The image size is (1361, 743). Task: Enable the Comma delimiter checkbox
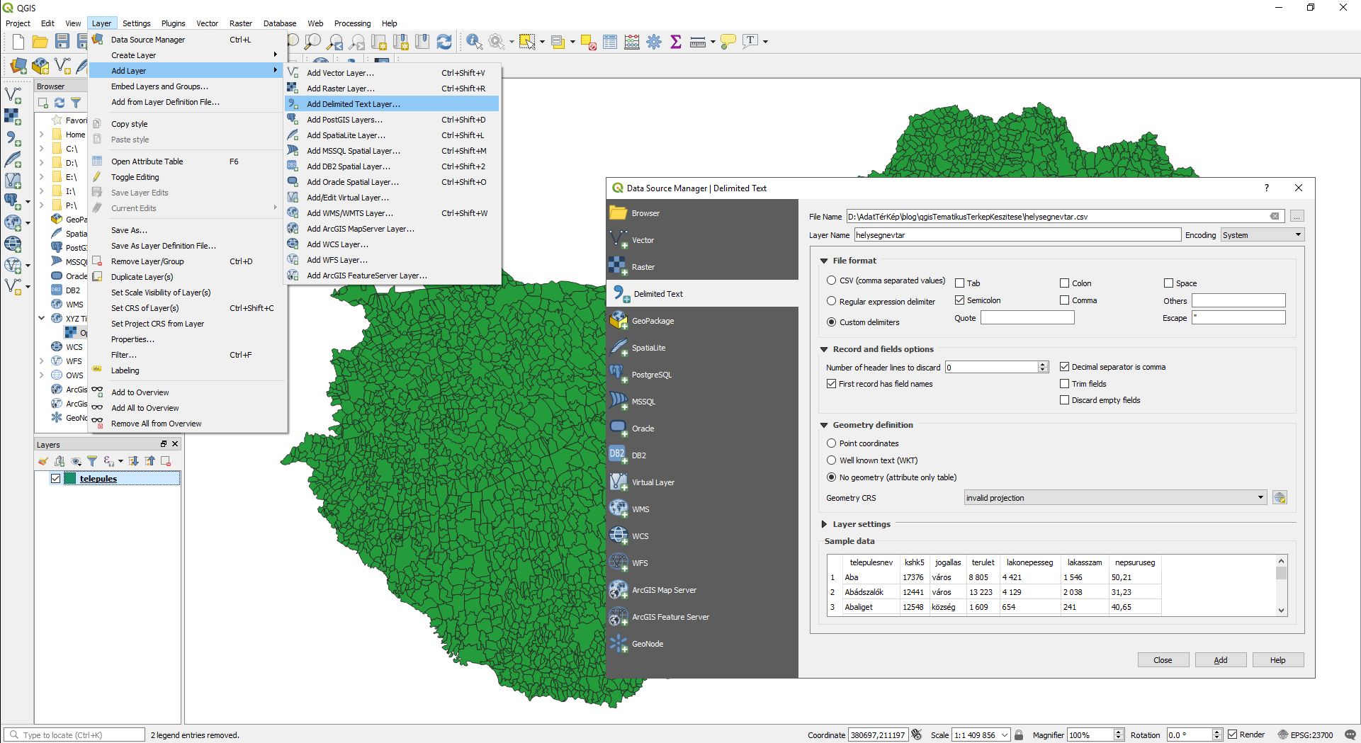click(x=1065, y=300)
